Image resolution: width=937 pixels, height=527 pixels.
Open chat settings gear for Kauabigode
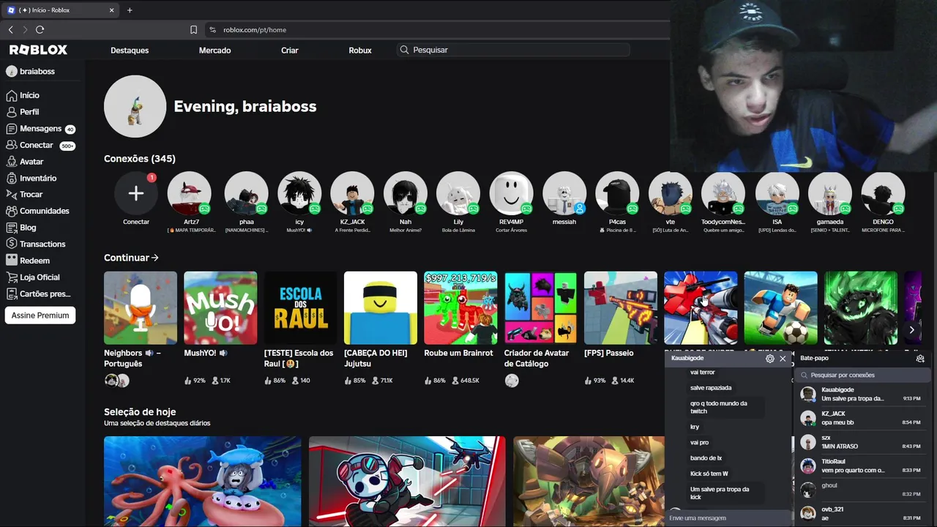click(x=769, y=359)
